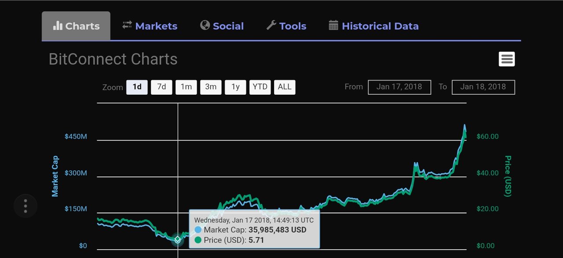The height and width of the screenshot is (258, 563).
Task: Click the $450M axis label
Action: point(76,136)
